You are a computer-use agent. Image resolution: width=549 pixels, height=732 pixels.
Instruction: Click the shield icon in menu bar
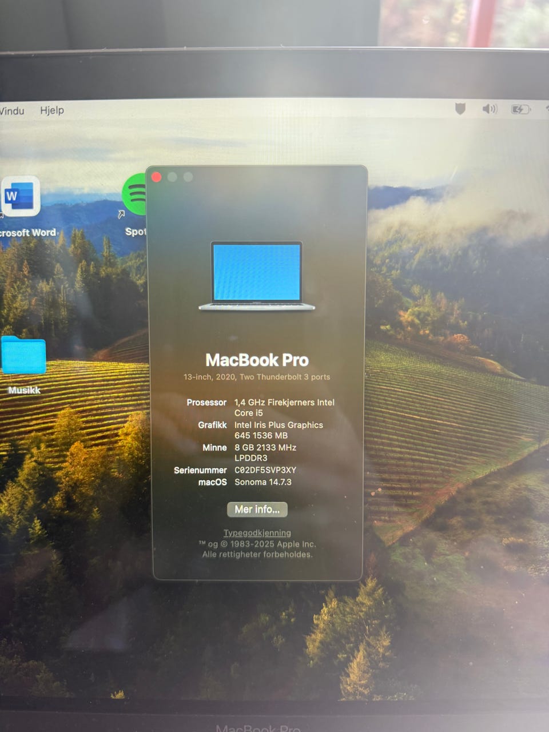(x=460, y=109)
